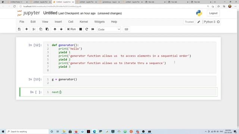Open Firefox from taskbar

point(76,131)
